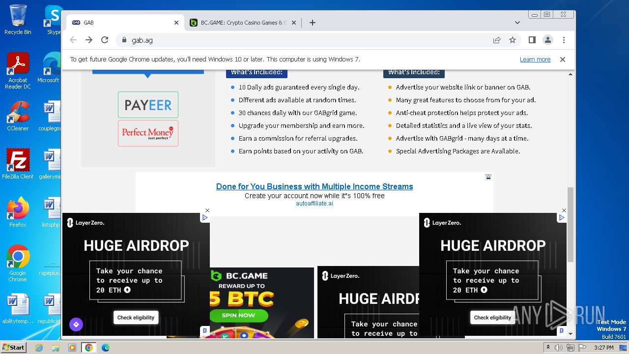This screenshot has width=629, height=354.
Task: Show hidden system tray icons
Action: point(548,347)
